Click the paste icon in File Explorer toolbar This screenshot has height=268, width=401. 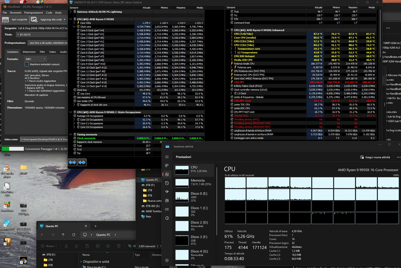point(87,246)
